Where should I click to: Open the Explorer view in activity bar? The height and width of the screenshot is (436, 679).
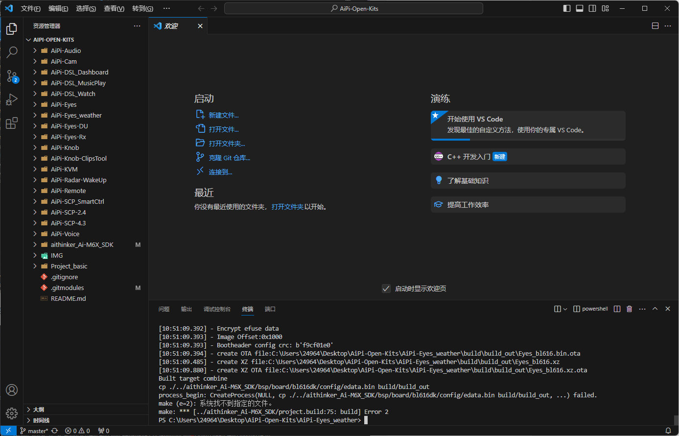pyautogui.click(x=12, y=29)
